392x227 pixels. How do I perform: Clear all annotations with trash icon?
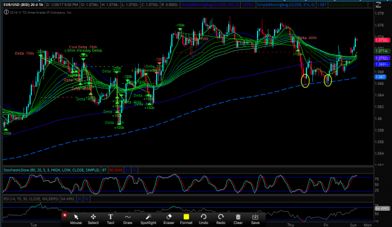pos(238,219)
